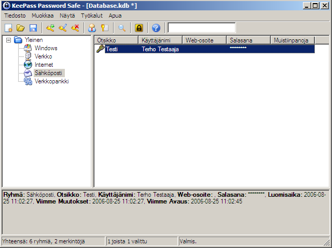Click the Verkko network icon

click(27, 56)
